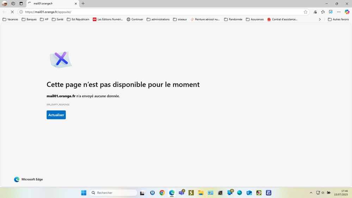Viewport: 352px width, 198px height.
Task: Open the Assurances bookmarks folder
Action: [x=255, y=19]
